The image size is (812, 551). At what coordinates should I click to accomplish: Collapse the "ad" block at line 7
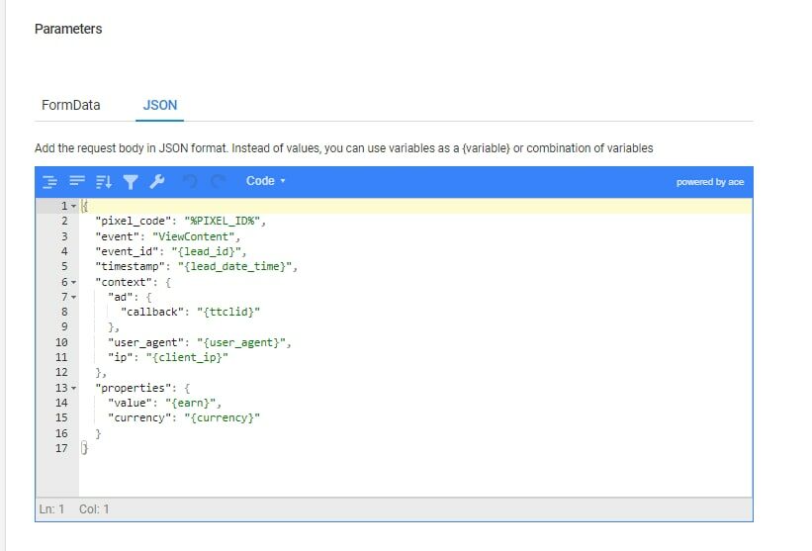73,297
